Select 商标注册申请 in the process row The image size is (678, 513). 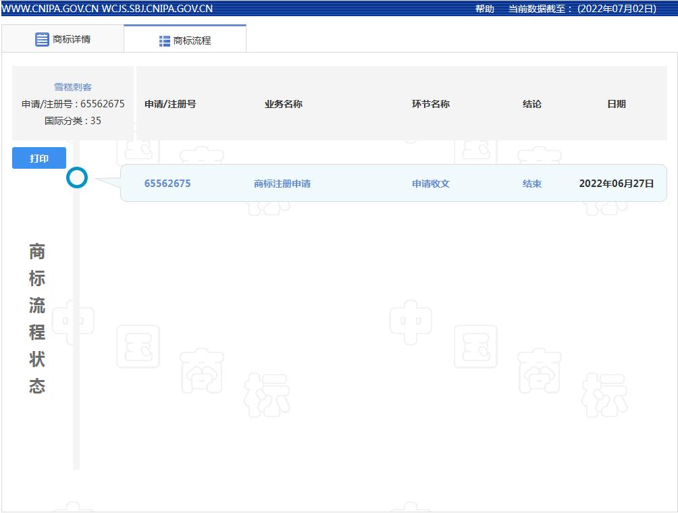pos(282,184)
